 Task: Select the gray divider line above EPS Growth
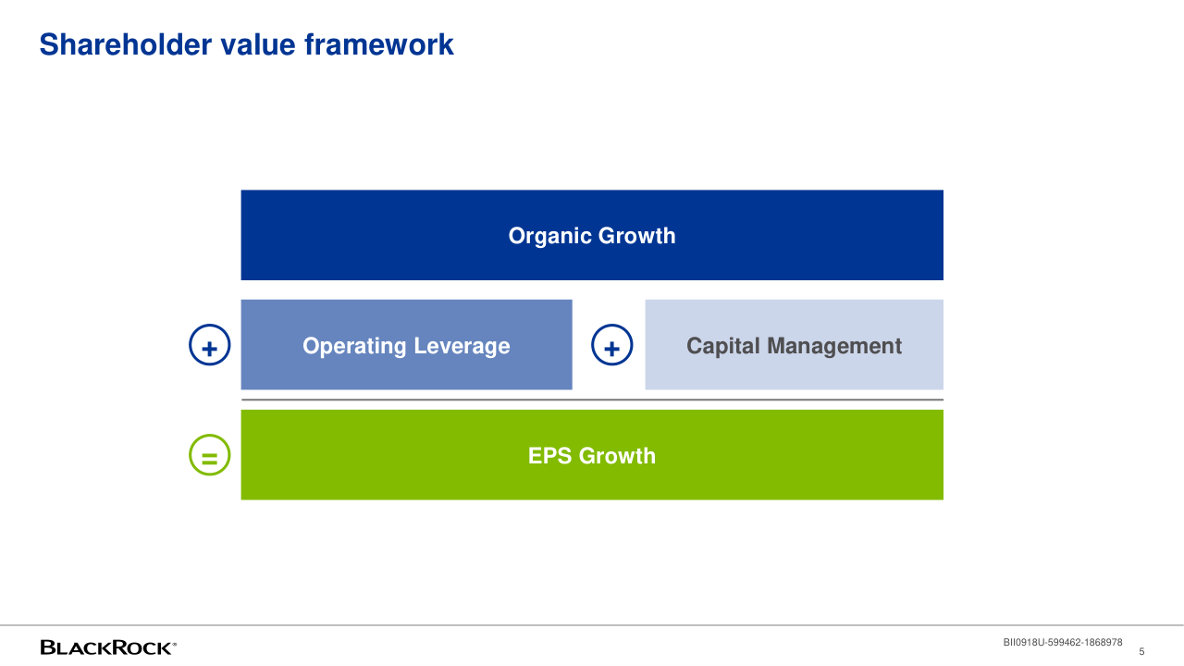click(x=592, y=400)
